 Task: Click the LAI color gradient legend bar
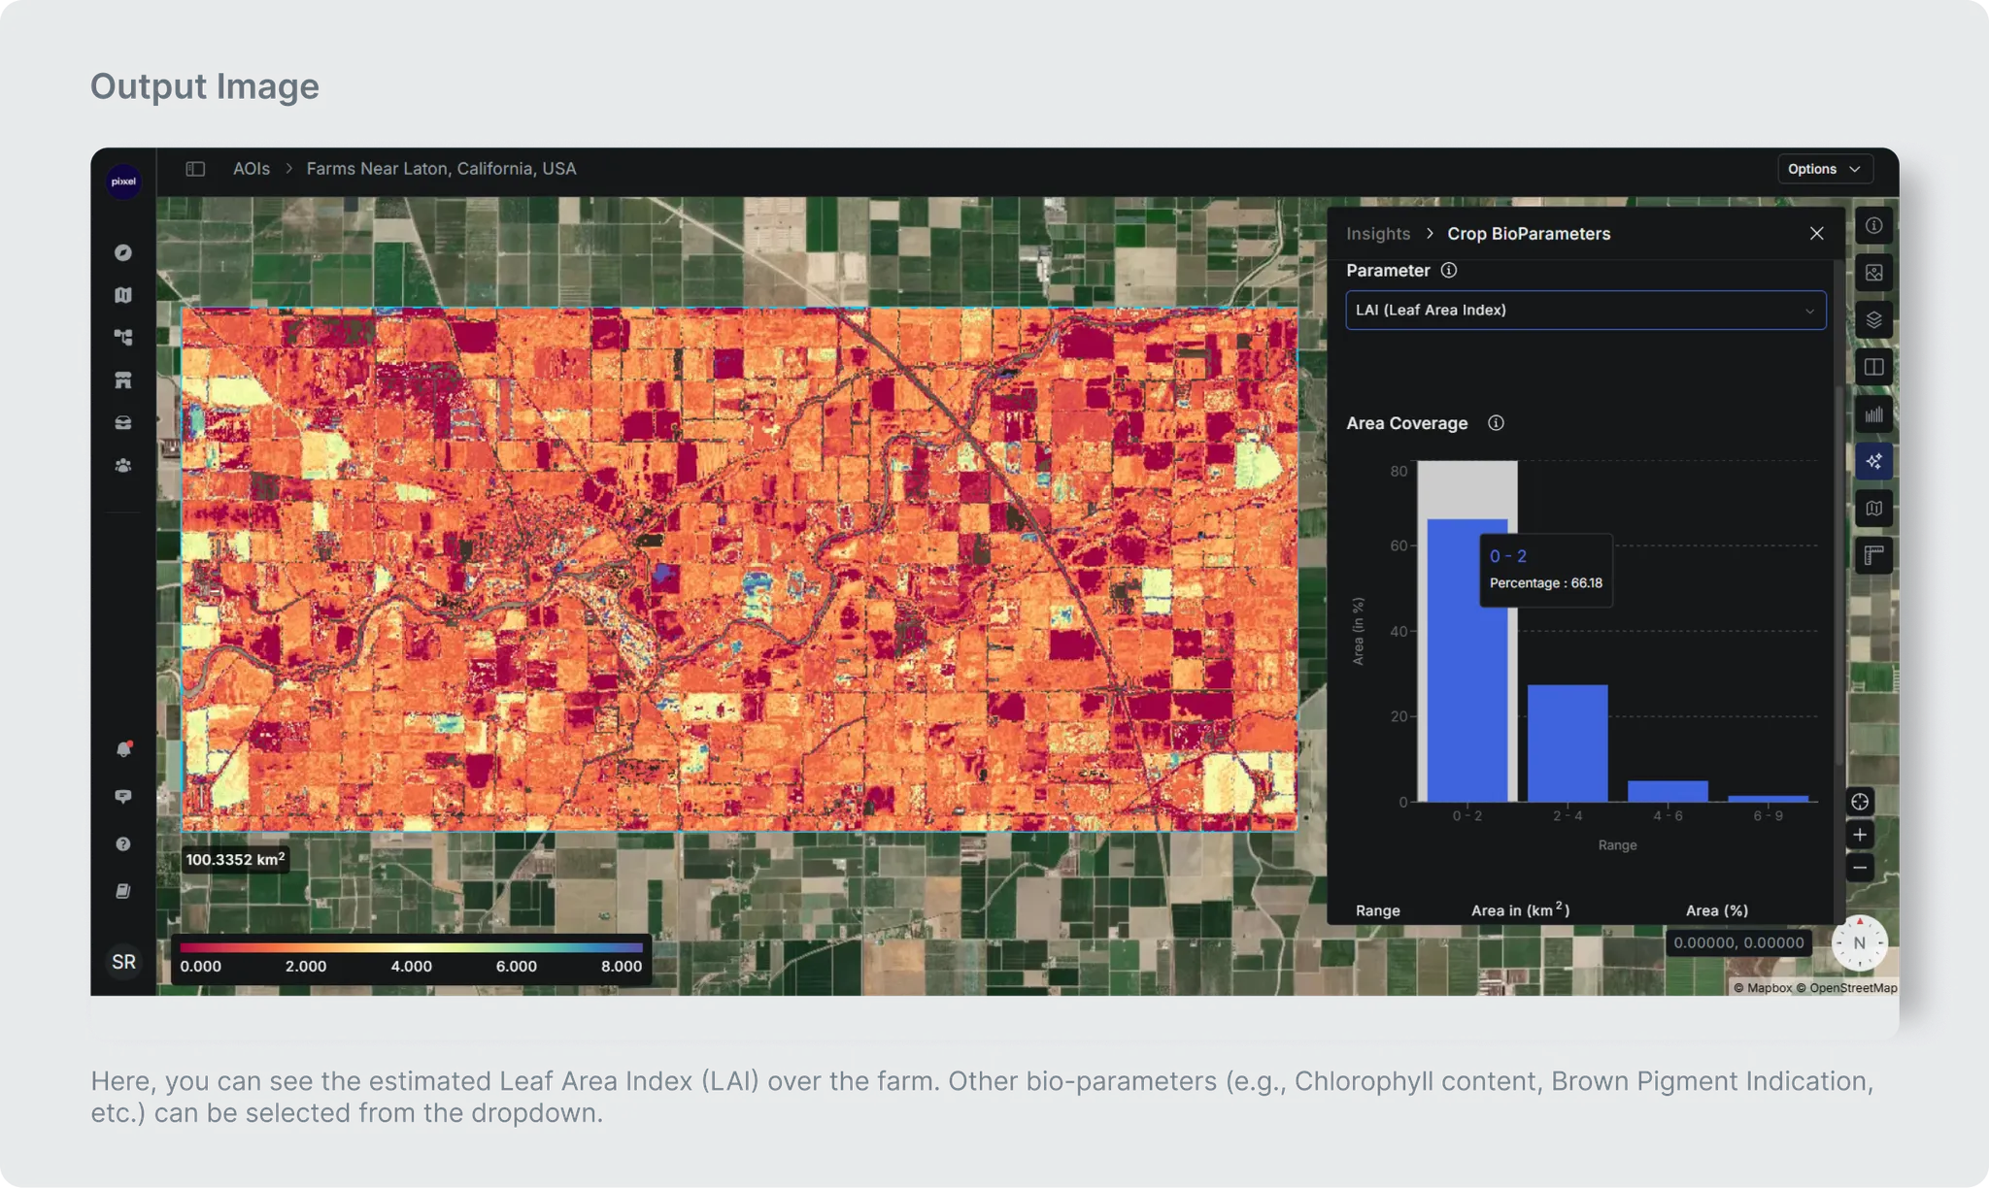(411, 947)
